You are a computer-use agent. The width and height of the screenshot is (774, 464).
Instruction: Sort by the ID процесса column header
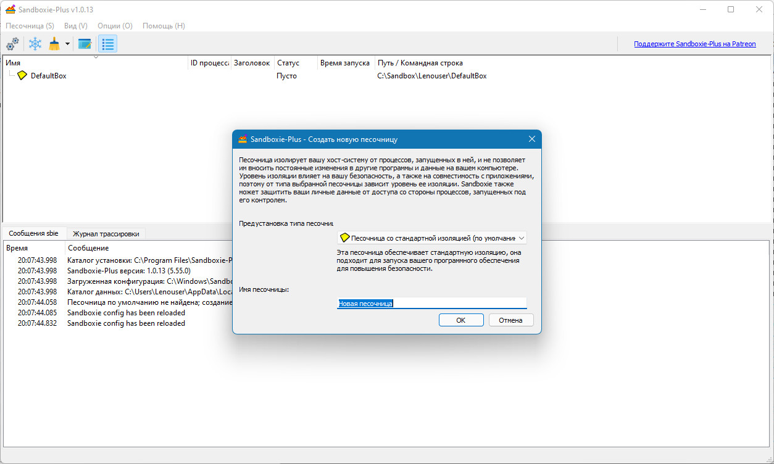[209, 63]
